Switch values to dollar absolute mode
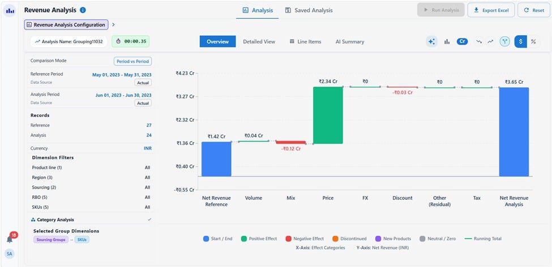This screenshot has height=267, width=552. [520, 41]
